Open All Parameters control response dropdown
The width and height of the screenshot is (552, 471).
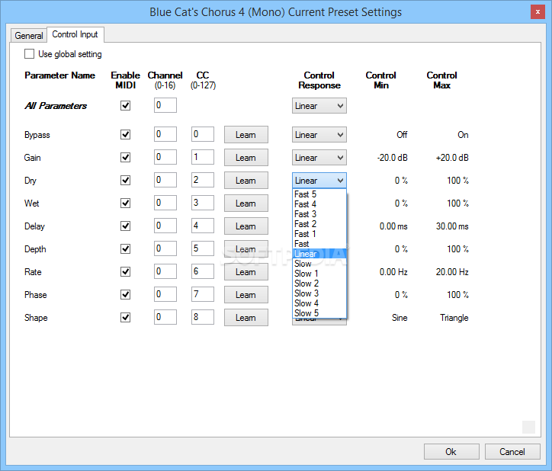pyautogui.click(x=319, y=106)
